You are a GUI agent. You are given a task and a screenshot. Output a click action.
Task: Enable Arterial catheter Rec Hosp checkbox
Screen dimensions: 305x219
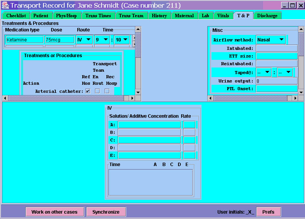click(107, 91)
